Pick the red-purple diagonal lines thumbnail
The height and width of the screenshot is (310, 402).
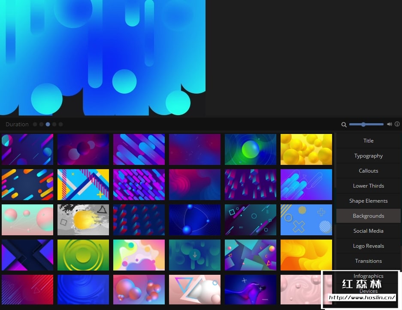click(27, 290)
